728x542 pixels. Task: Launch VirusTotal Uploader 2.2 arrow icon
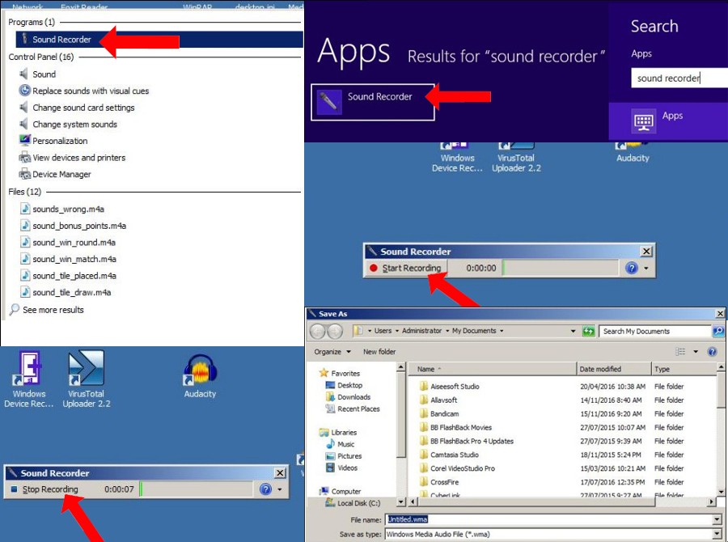(87, 369)
